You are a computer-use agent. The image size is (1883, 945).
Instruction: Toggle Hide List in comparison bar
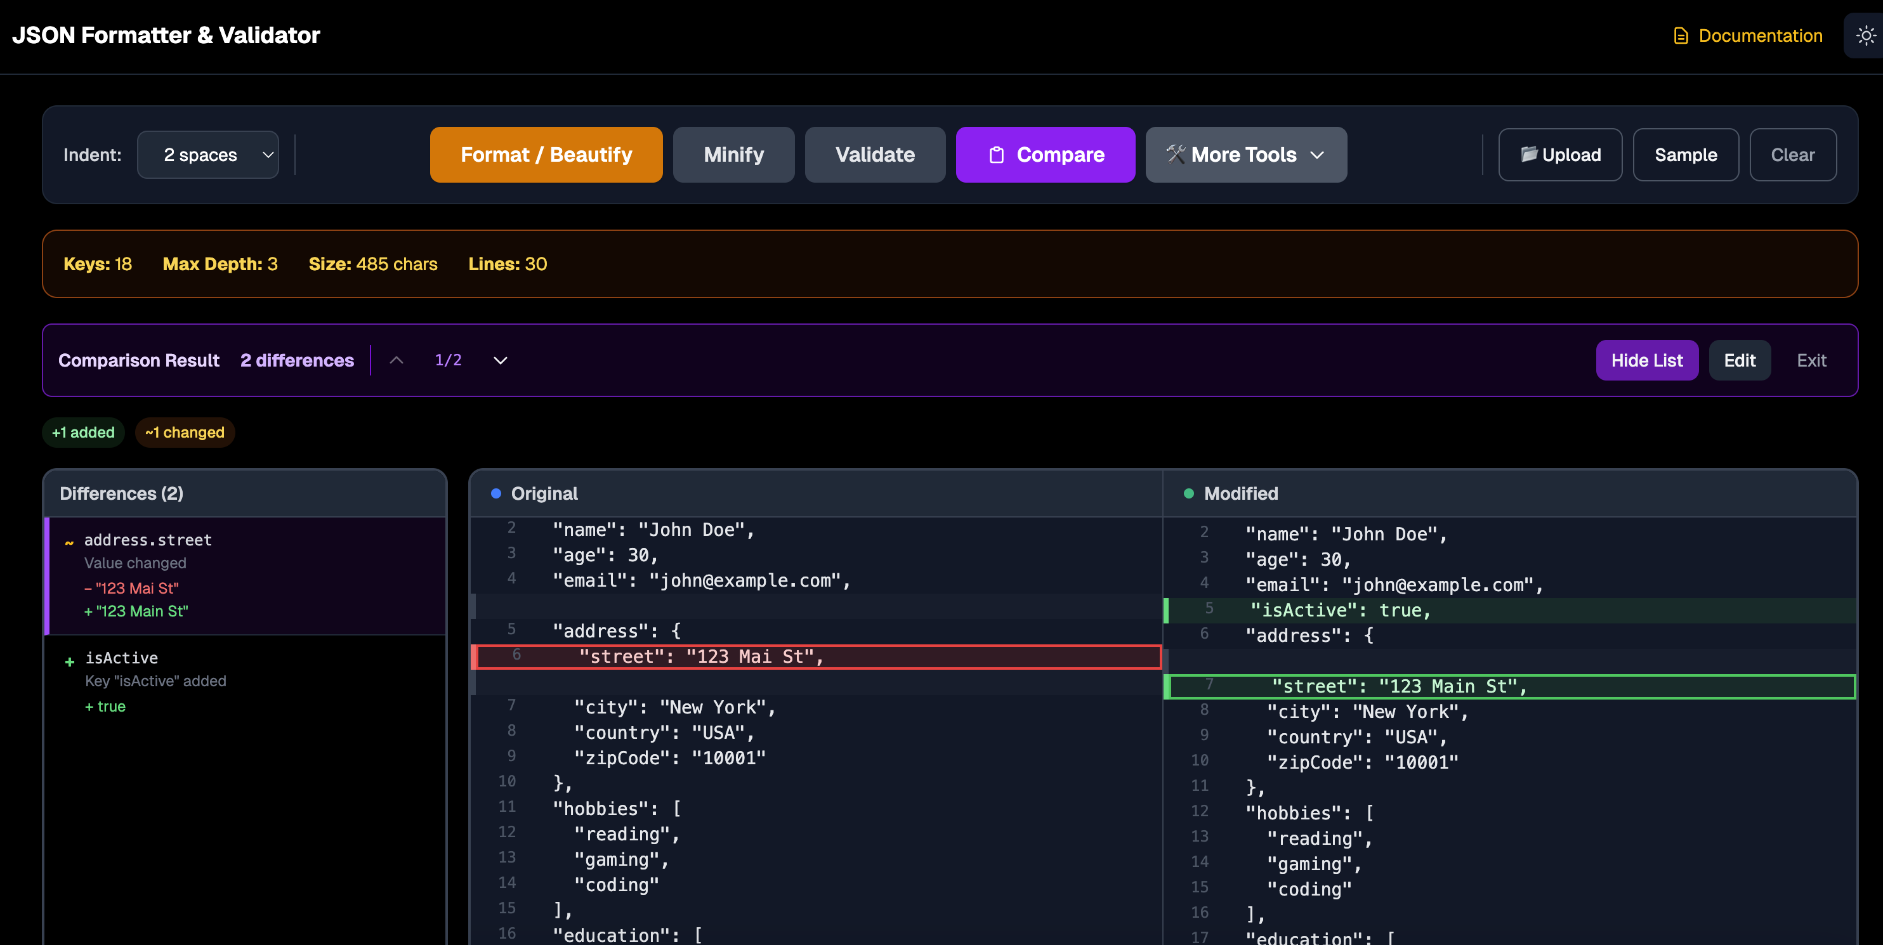pos(1646,360)
